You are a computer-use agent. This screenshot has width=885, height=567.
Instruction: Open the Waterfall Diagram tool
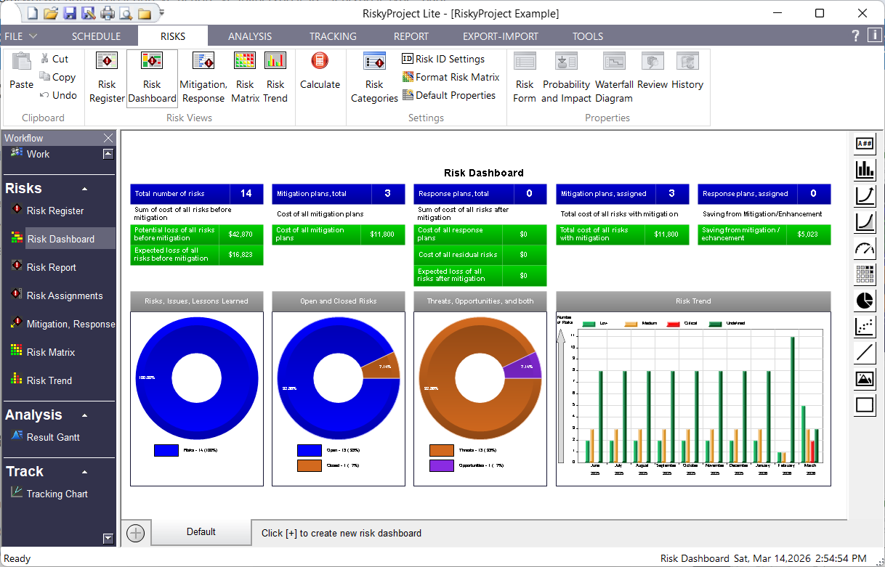pos(614,78)
